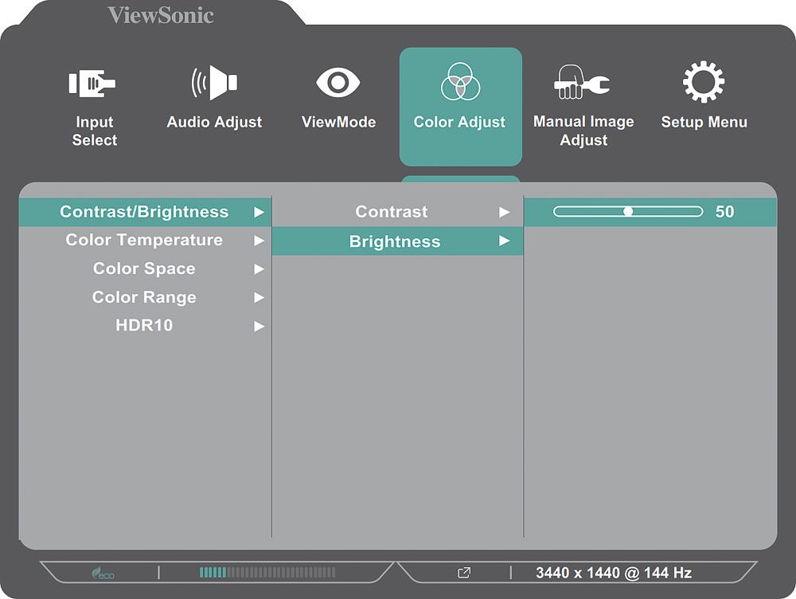Click the input source icon beside resolution
Image resolution: width=796 pixels, height=599 pixels.
coord(464,573)
